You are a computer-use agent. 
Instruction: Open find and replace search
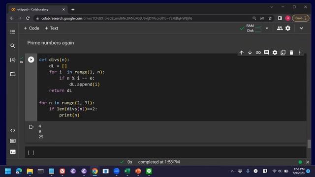click(13, 46)
